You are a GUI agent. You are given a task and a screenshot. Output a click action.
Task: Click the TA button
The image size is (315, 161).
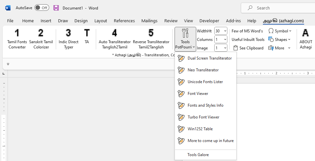coord(87,36)
